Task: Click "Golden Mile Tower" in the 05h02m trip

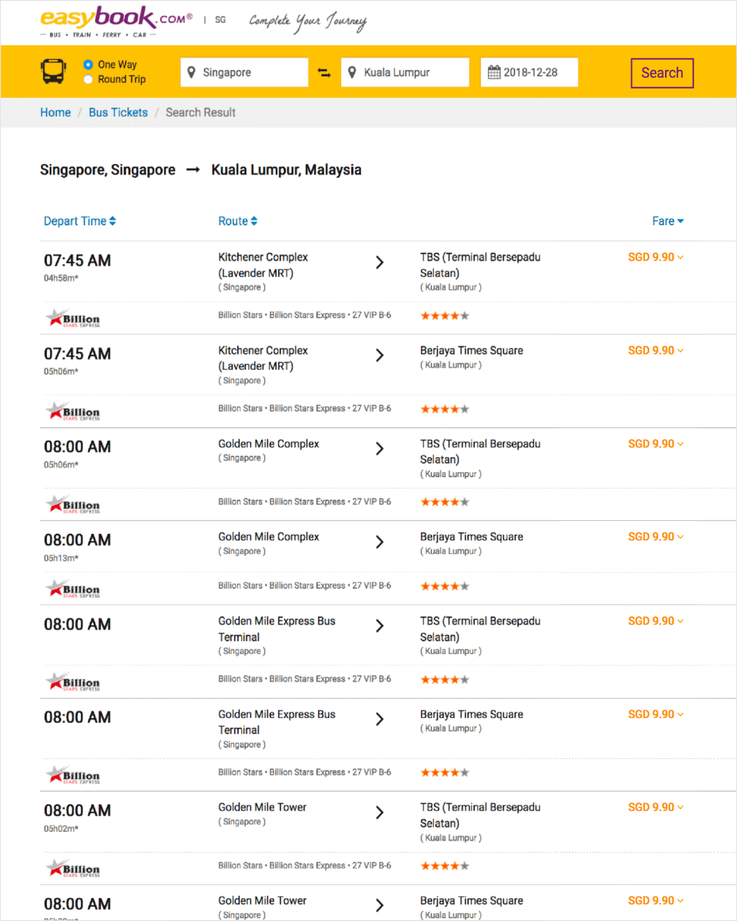Action: click(x=262, y=807)
